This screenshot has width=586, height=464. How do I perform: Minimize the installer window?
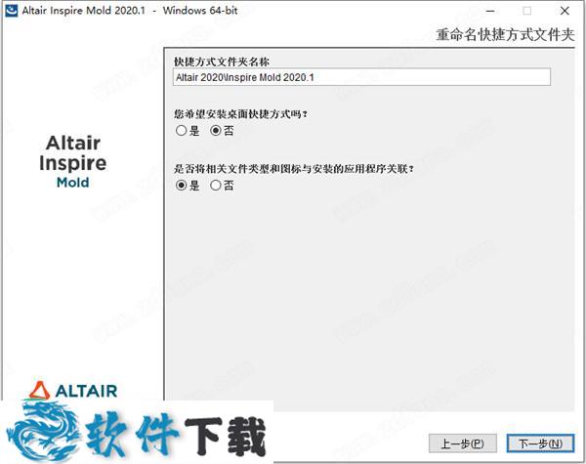point(490,11)
